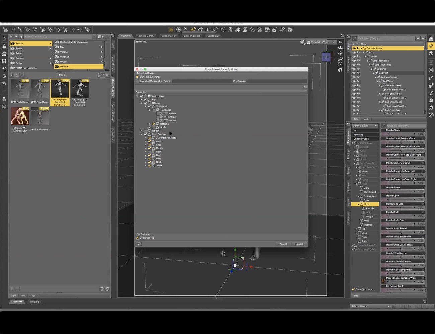Click the viewport orbit camera icon
This screenshot has width=435, height=334.
click(340, 47)
